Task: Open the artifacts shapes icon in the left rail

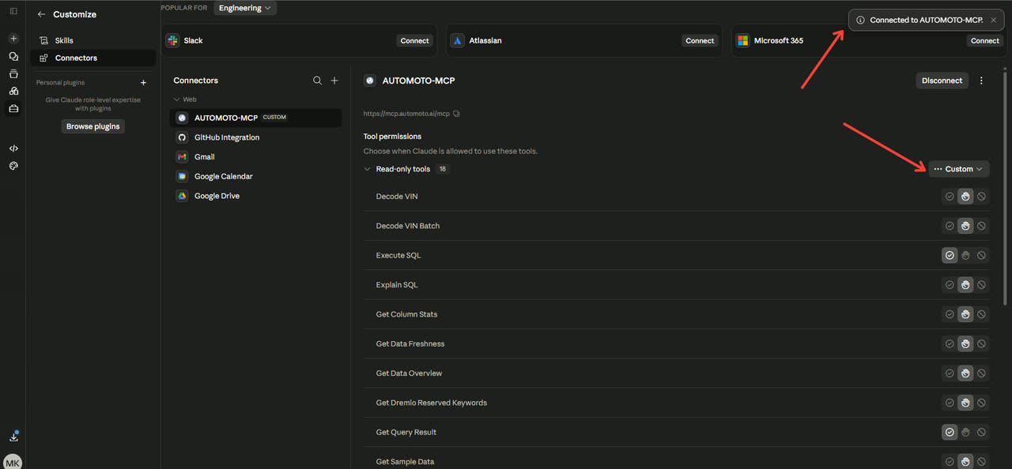Action: coord(13,91)
